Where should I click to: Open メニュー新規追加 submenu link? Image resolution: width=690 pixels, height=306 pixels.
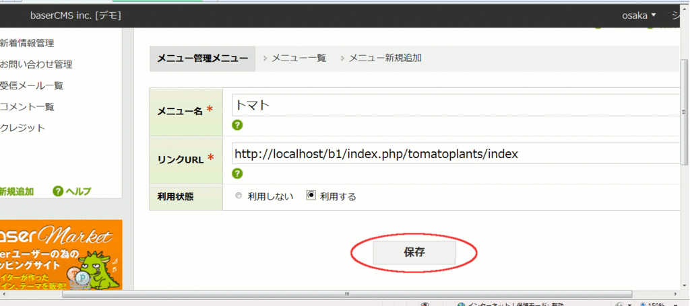click(x=385, y=58)
